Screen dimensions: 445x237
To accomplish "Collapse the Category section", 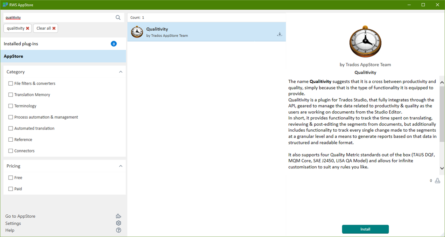I will click(x=121, y=72).
